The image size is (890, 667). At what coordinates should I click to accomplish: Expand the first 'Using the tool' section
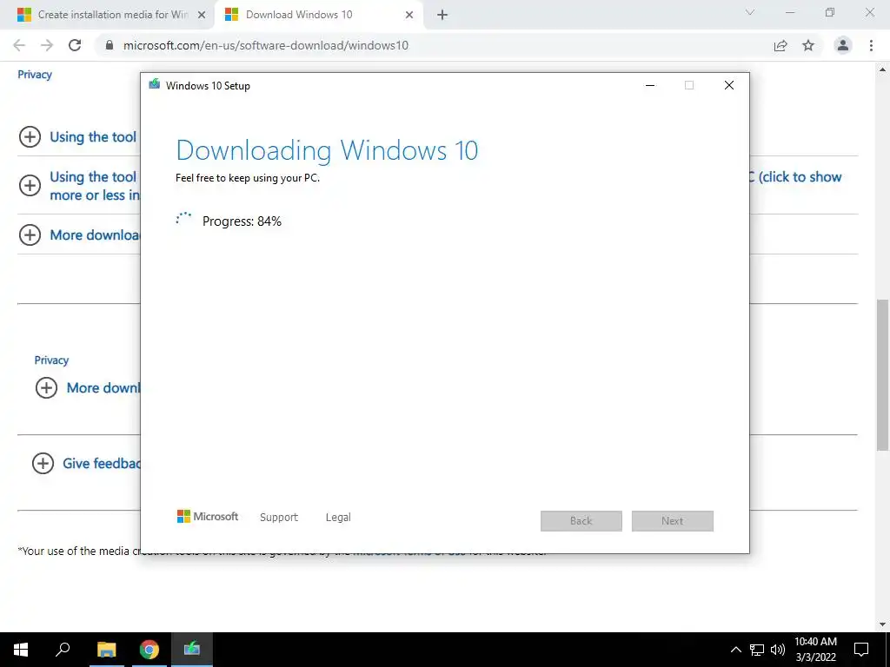[x=30, y=136]
